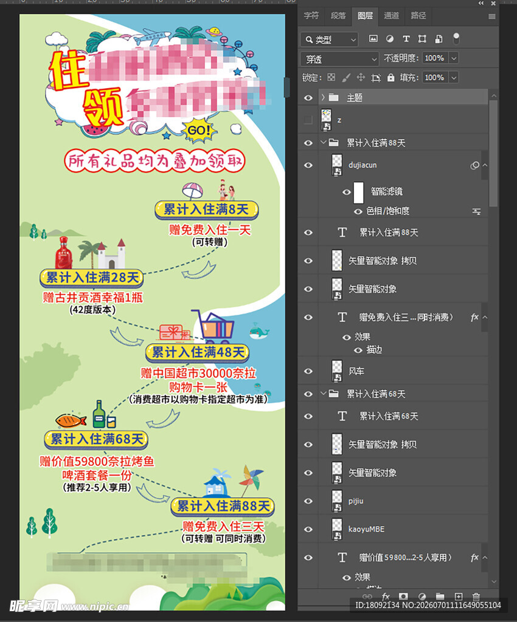Expand the 主题 group
Screen dimensions: 517x622
pyautogui.click(x=323, y=98)
